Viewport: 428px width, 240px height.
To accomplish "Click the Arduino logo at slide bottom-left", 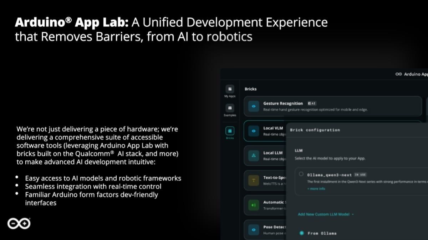I will click(19, 224).
